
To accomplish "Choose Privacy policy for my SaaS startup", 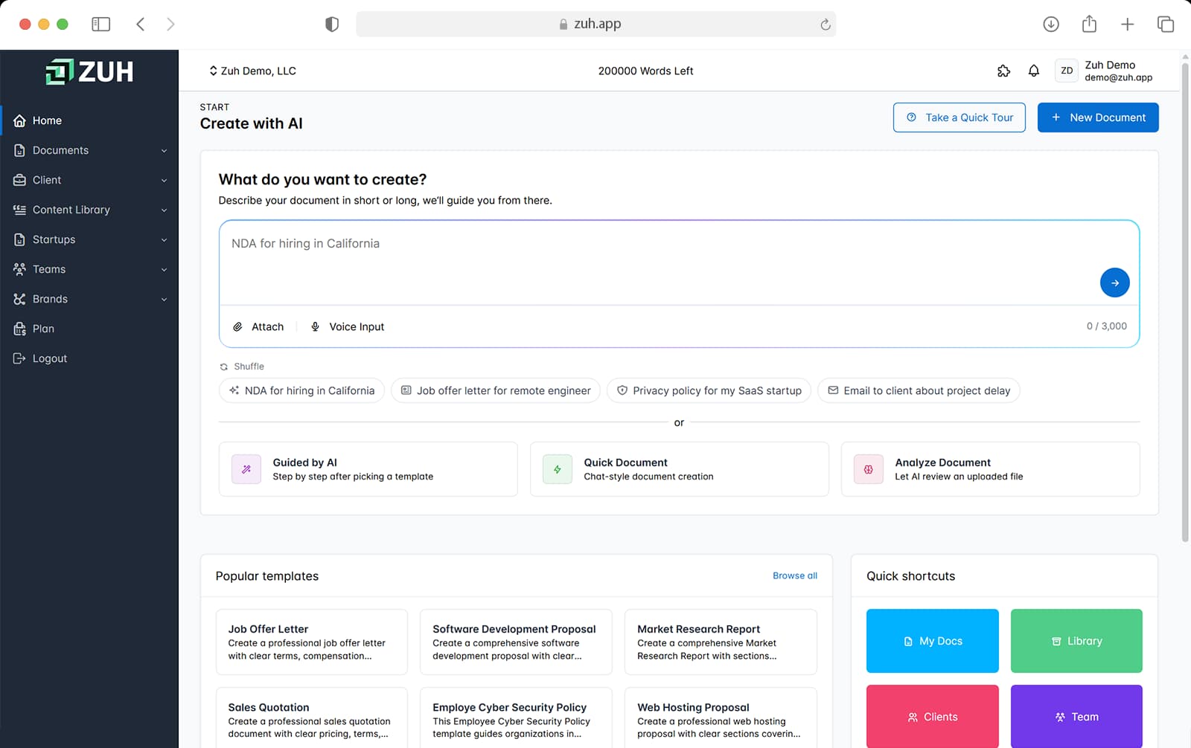I will pos(709,390).
